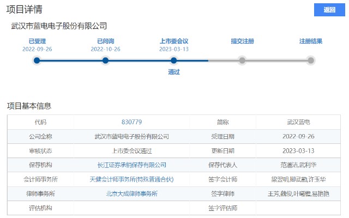Screen dimensions: 349x218
Task: Click the 签字评估师 label cell
Action: (x=222, y=208)
